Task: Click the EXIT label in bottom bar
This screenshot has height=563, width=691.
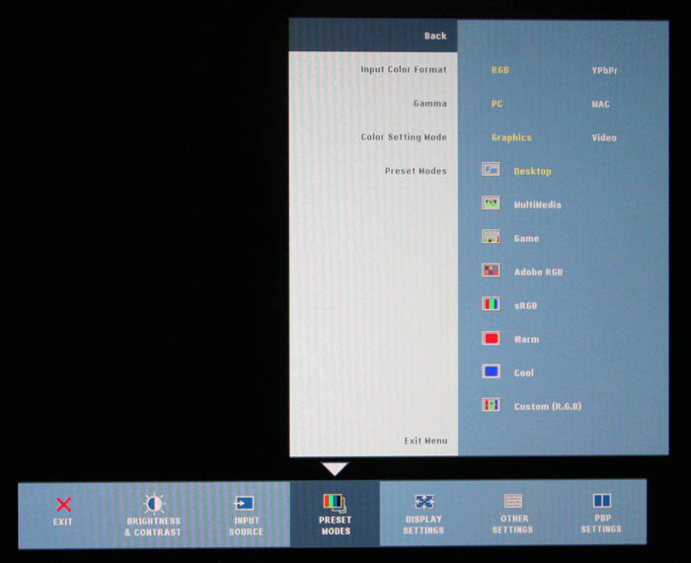Action: [x=62, y=522]
